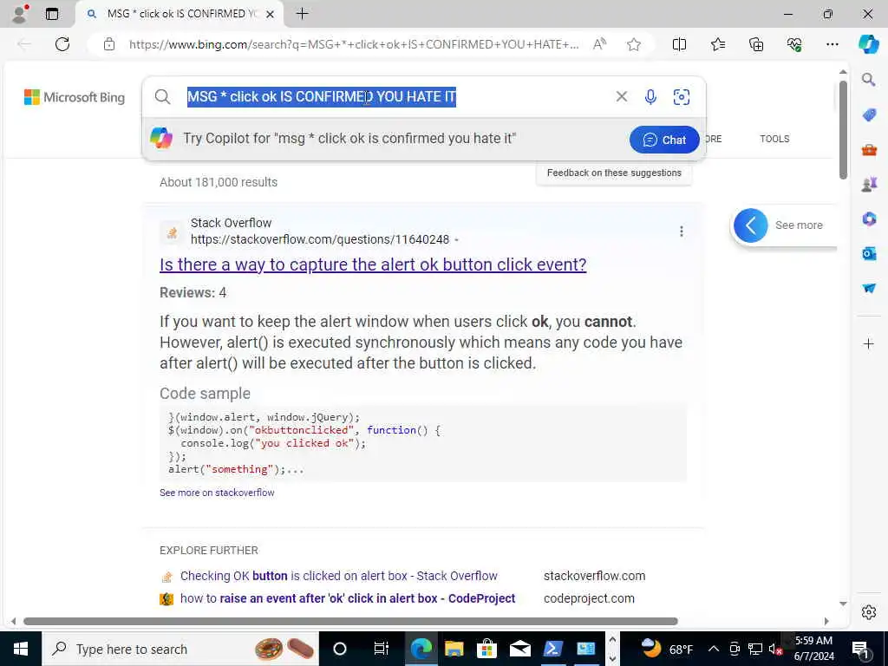Open the notification center icon
This screenshot has height=666, width=888.
point(861,649)
